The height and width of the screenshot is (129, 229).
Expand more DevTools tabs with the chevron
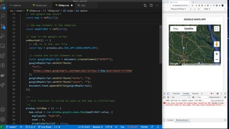coord(202,94)
